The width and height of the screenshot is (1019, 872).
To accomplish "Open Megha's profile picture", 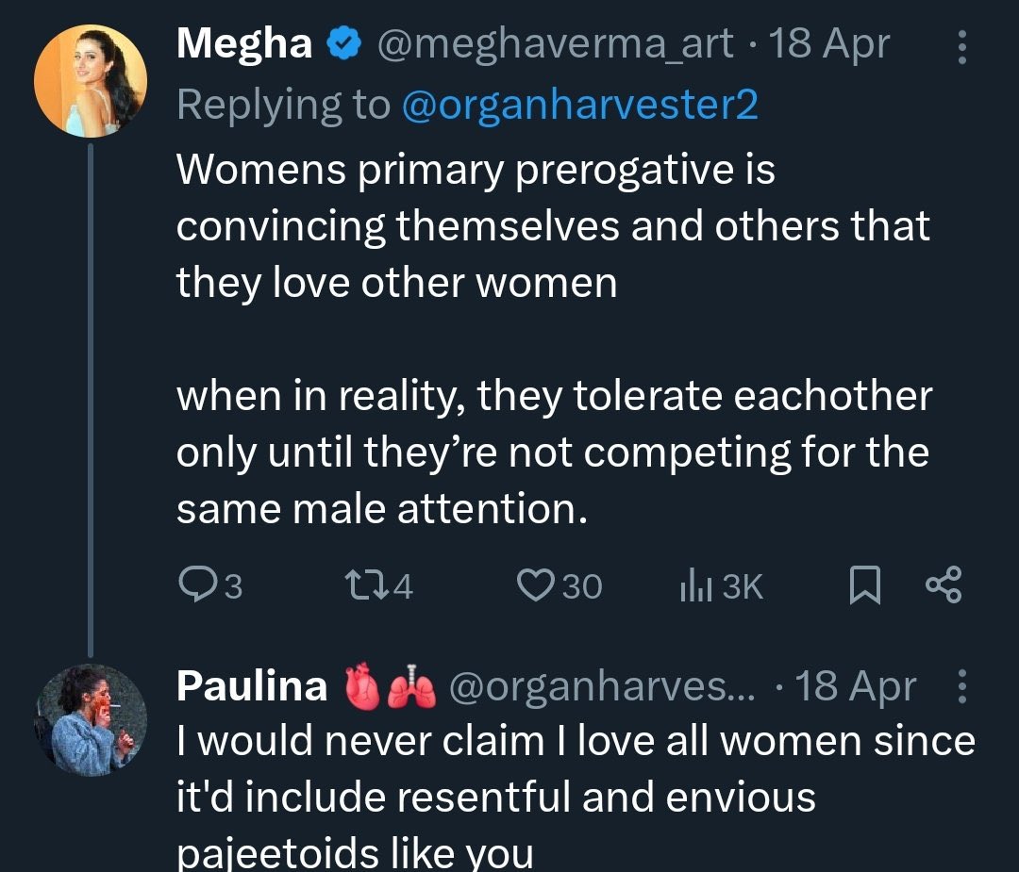I will (x=91, y=81).
